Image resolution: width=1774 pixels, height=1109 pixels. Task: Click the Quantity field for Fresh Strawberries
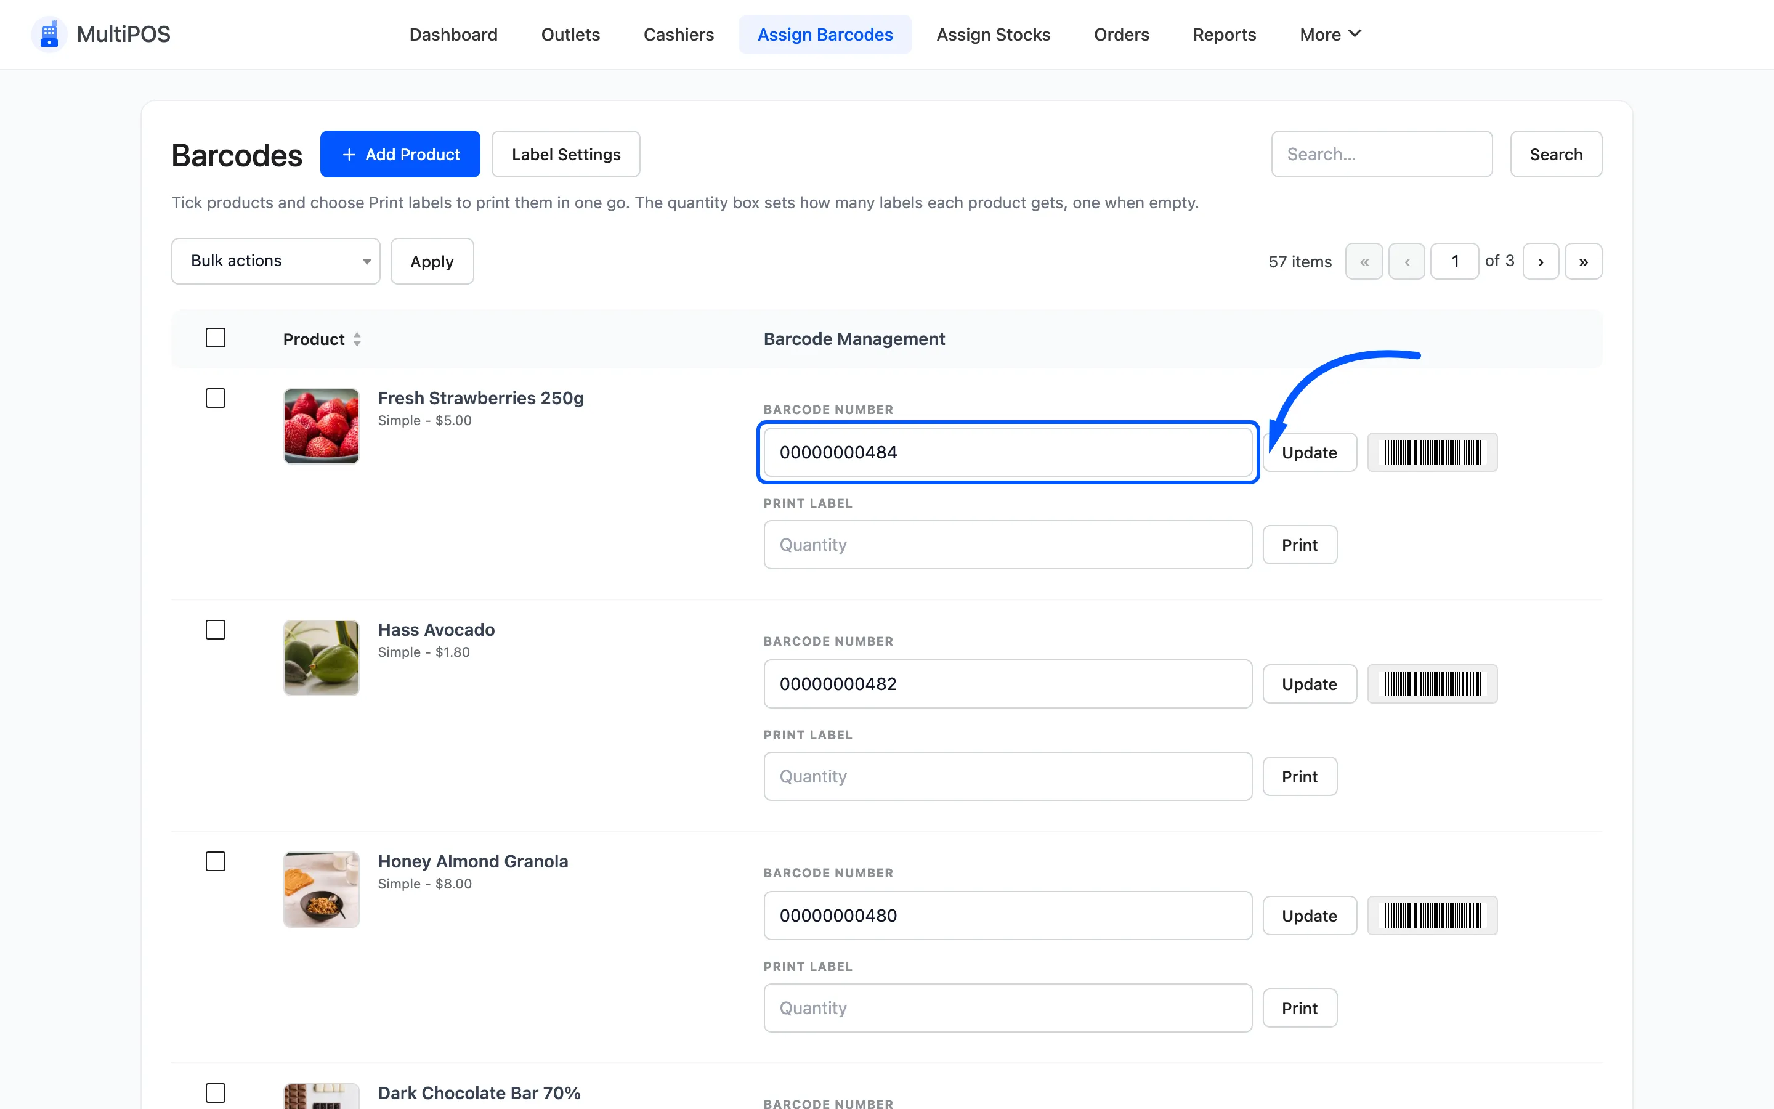pos(1007,545)
